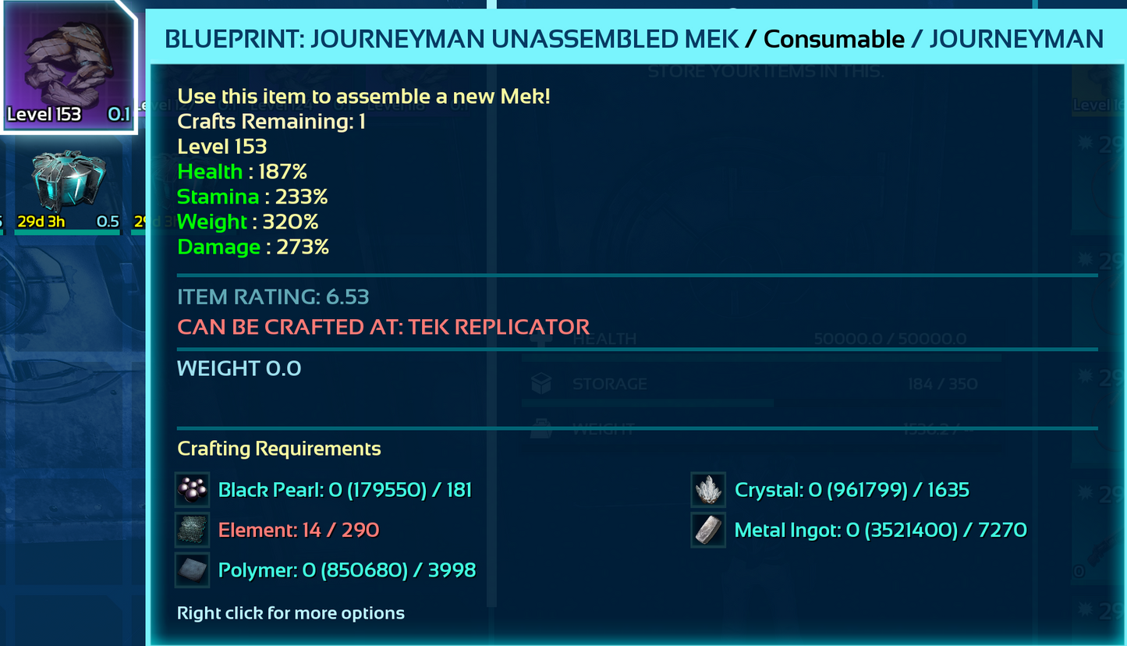Viewport: 1127px width, 646px height.
Task: Click the faded storage box icon
Action: click(541, 384)
